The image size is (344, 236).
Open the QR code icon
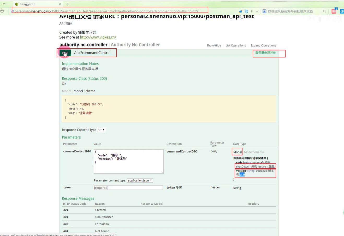click(246, 11)
